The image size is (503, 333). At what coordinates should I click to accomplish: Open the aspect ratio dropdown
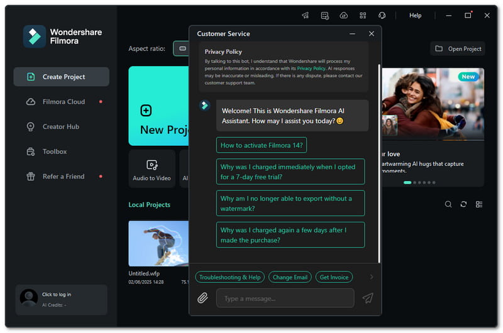(181, 49)
